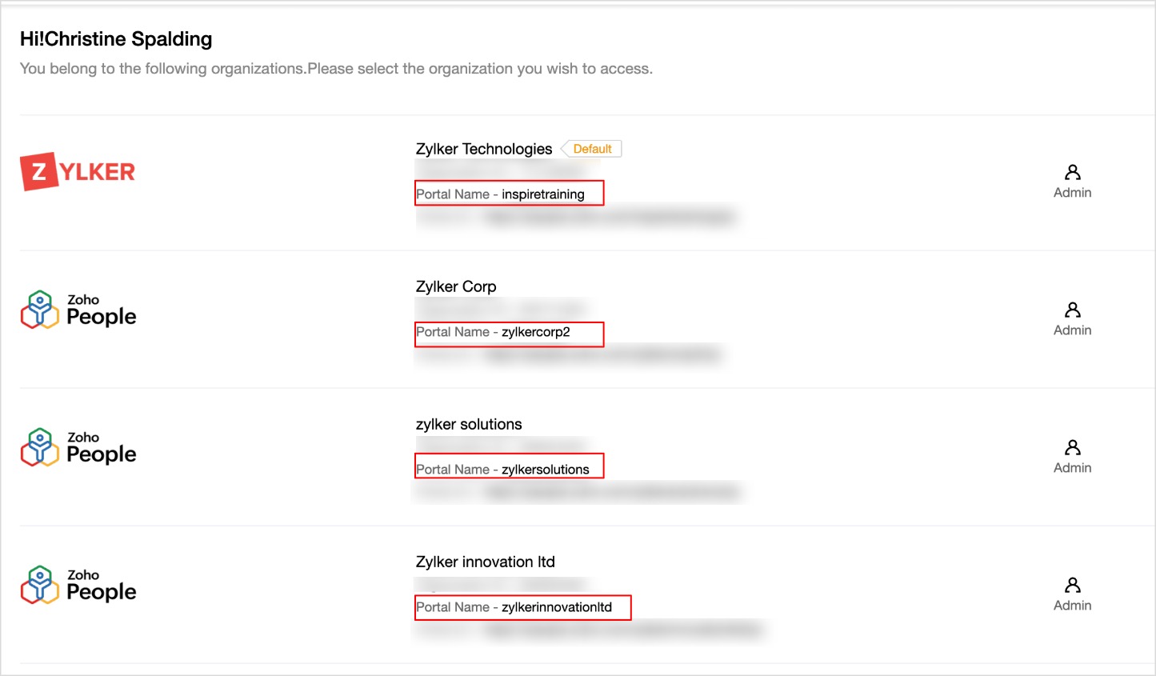
Task: Click the Hi!Christine Spalding heading
Action: click(x=116, y=39)
